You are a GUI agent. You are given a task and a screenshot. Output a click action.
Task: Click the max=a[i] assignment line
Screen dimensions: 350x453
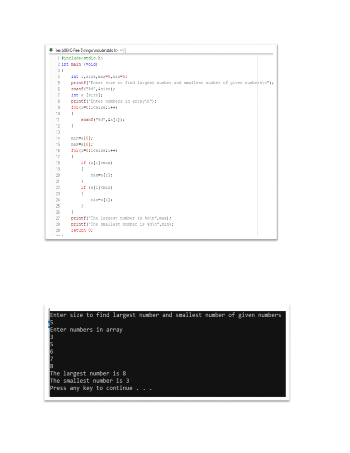(x=101, y=175)
